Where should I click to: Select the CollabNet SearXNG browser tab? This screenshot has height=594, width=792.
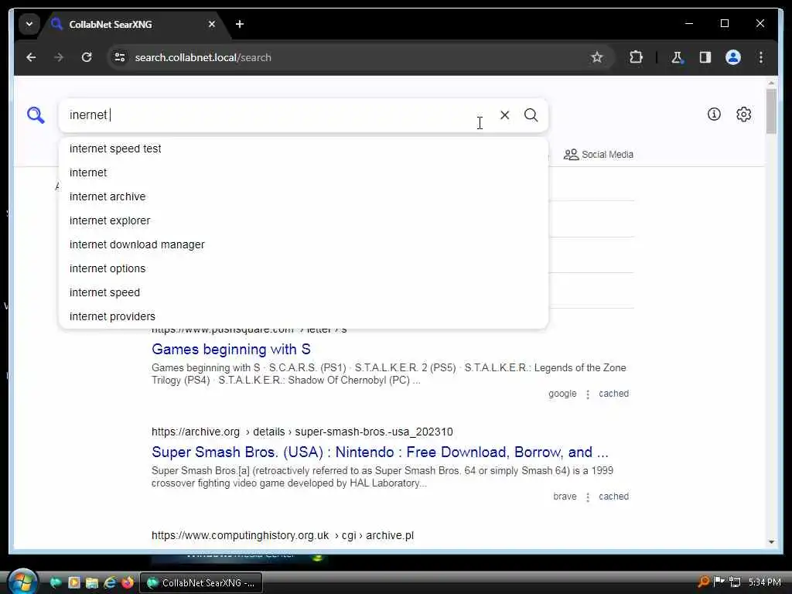click(134, 24)
